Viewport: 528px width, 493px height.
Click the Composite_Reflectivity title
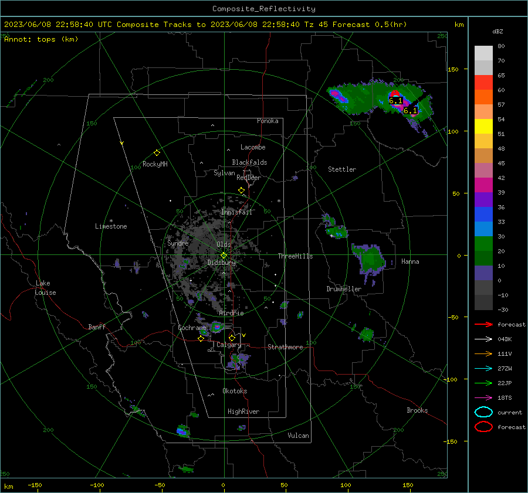(264, 9)
